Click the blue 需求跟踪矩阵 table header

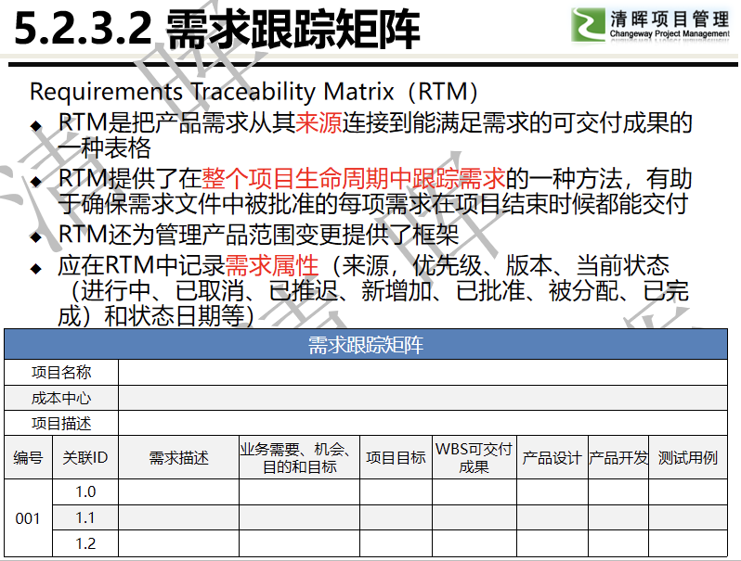tap(365, 344)
